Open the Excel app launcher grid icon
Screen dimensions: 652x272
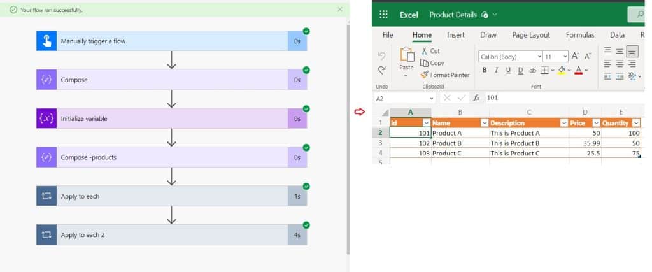(383, 15)
